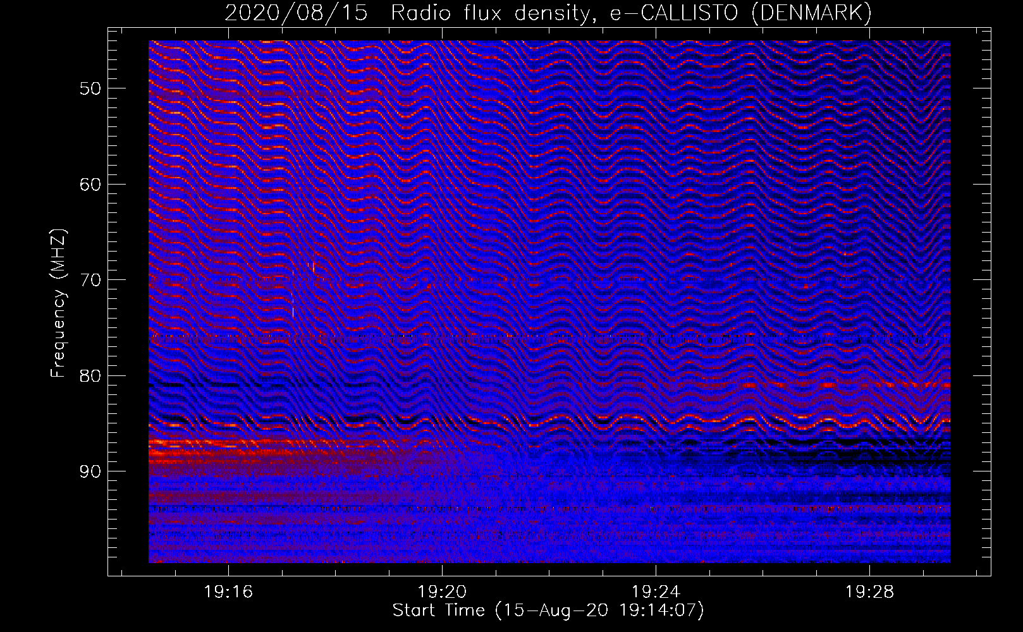Click the frequency tick label 70
The height and width of the screenshot is (632, 1023).
(90, 280)
